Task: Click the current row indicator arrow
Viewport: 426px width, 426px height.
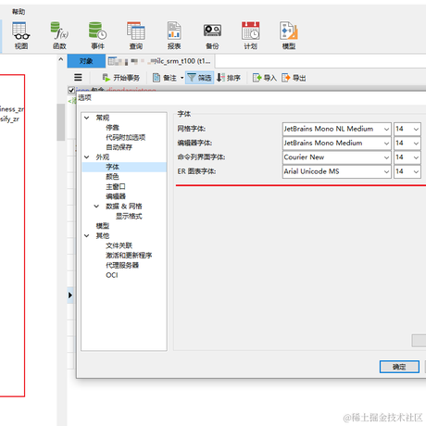Action: [70, 295]
